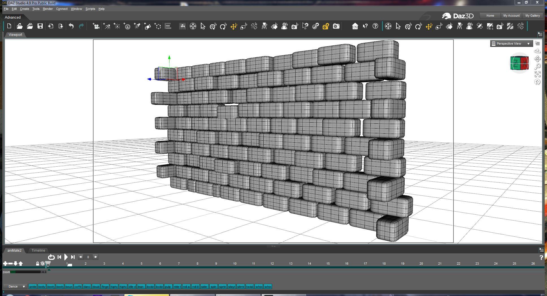547x296 pixels.
Task: Click the My Gallery button
Action: 532,16
